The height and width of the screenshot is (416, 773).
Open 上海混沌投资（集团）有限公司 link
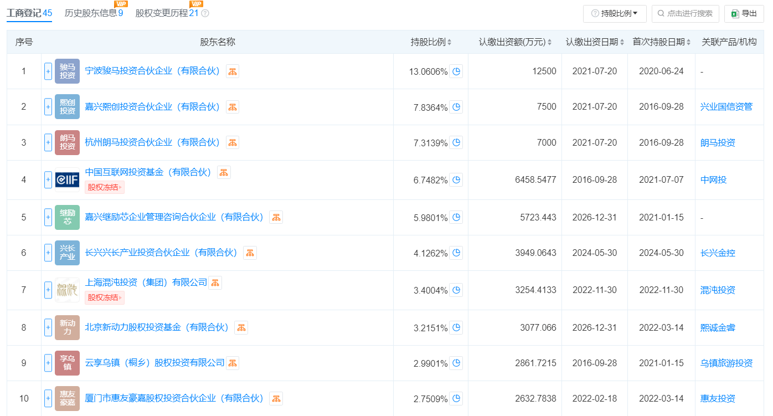(x=146, y=283)
